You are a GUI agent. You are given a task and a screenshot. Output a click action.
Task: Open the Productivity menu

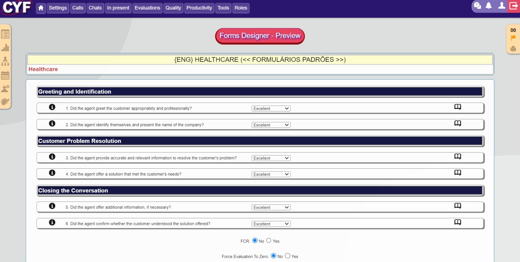(x=199, y=8)
